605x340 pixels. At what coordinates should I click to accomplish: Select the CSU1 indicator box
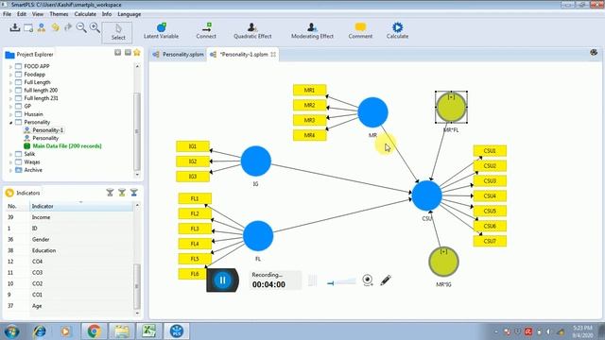pyautogui.click(x=490, y=151)
